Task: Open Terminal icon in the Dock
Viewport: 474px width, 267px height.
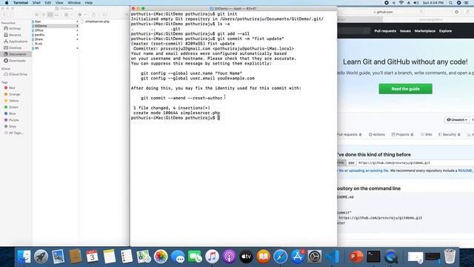Action: pos(373,257)
